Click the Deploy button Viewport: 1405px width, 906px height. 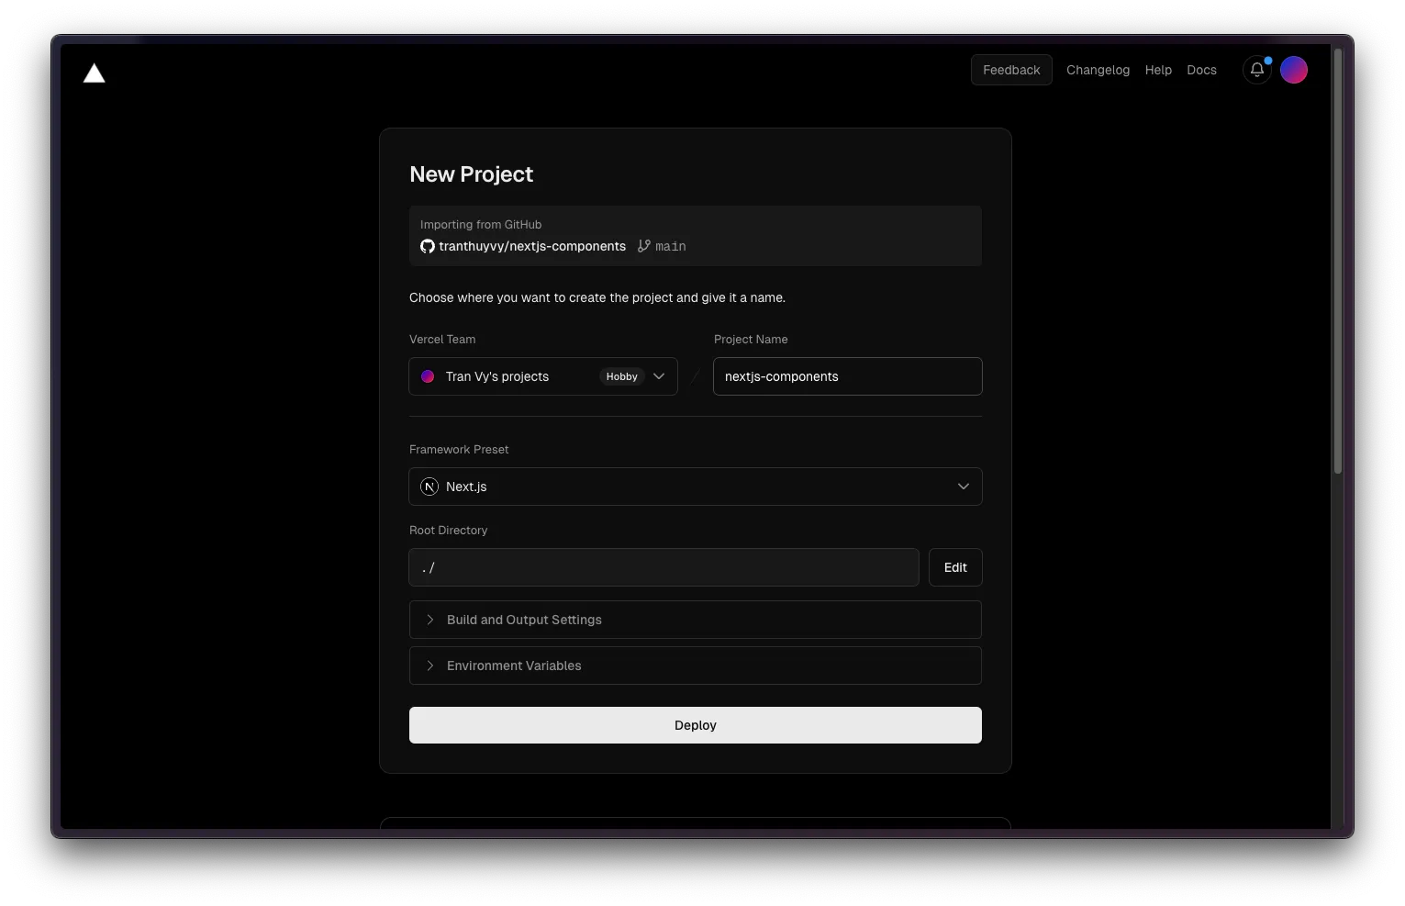(696, 725)
